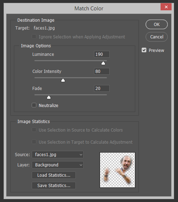Click the Luminance value field
Screen dimensions: 178x202
102,54
